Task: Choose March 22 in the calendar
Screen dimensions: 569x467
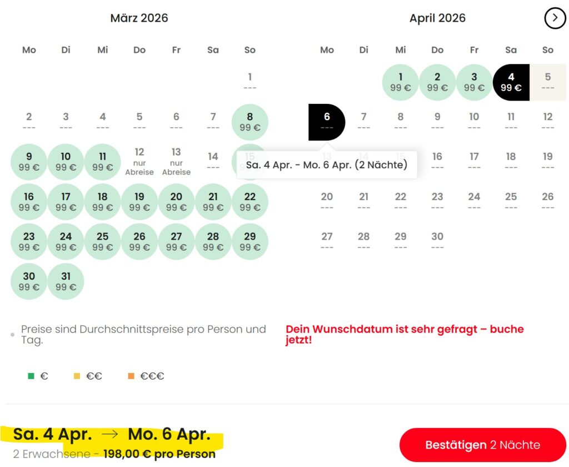Action: pyautogui.click(x=250, y=201)
